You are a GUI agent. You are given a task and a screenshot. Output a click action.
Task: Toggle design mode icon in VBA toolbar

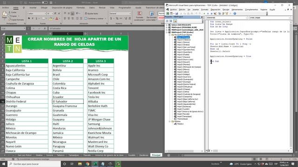215,13
